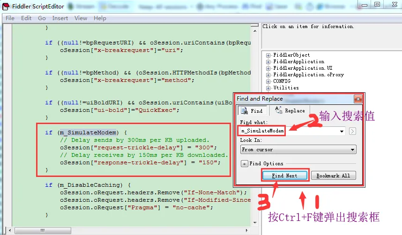The image size is (402, 235).
Task: Click the highlighted m_SimulateModem text in code
Action: tap(88, 132)
